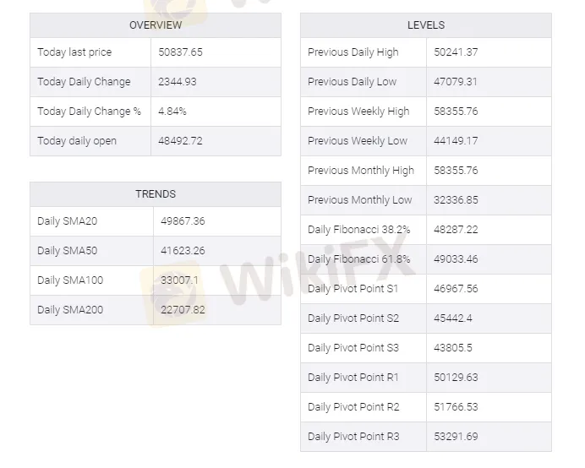
Task: Select the Daily SMA20 value 49867.36
Action: (183, 221)
